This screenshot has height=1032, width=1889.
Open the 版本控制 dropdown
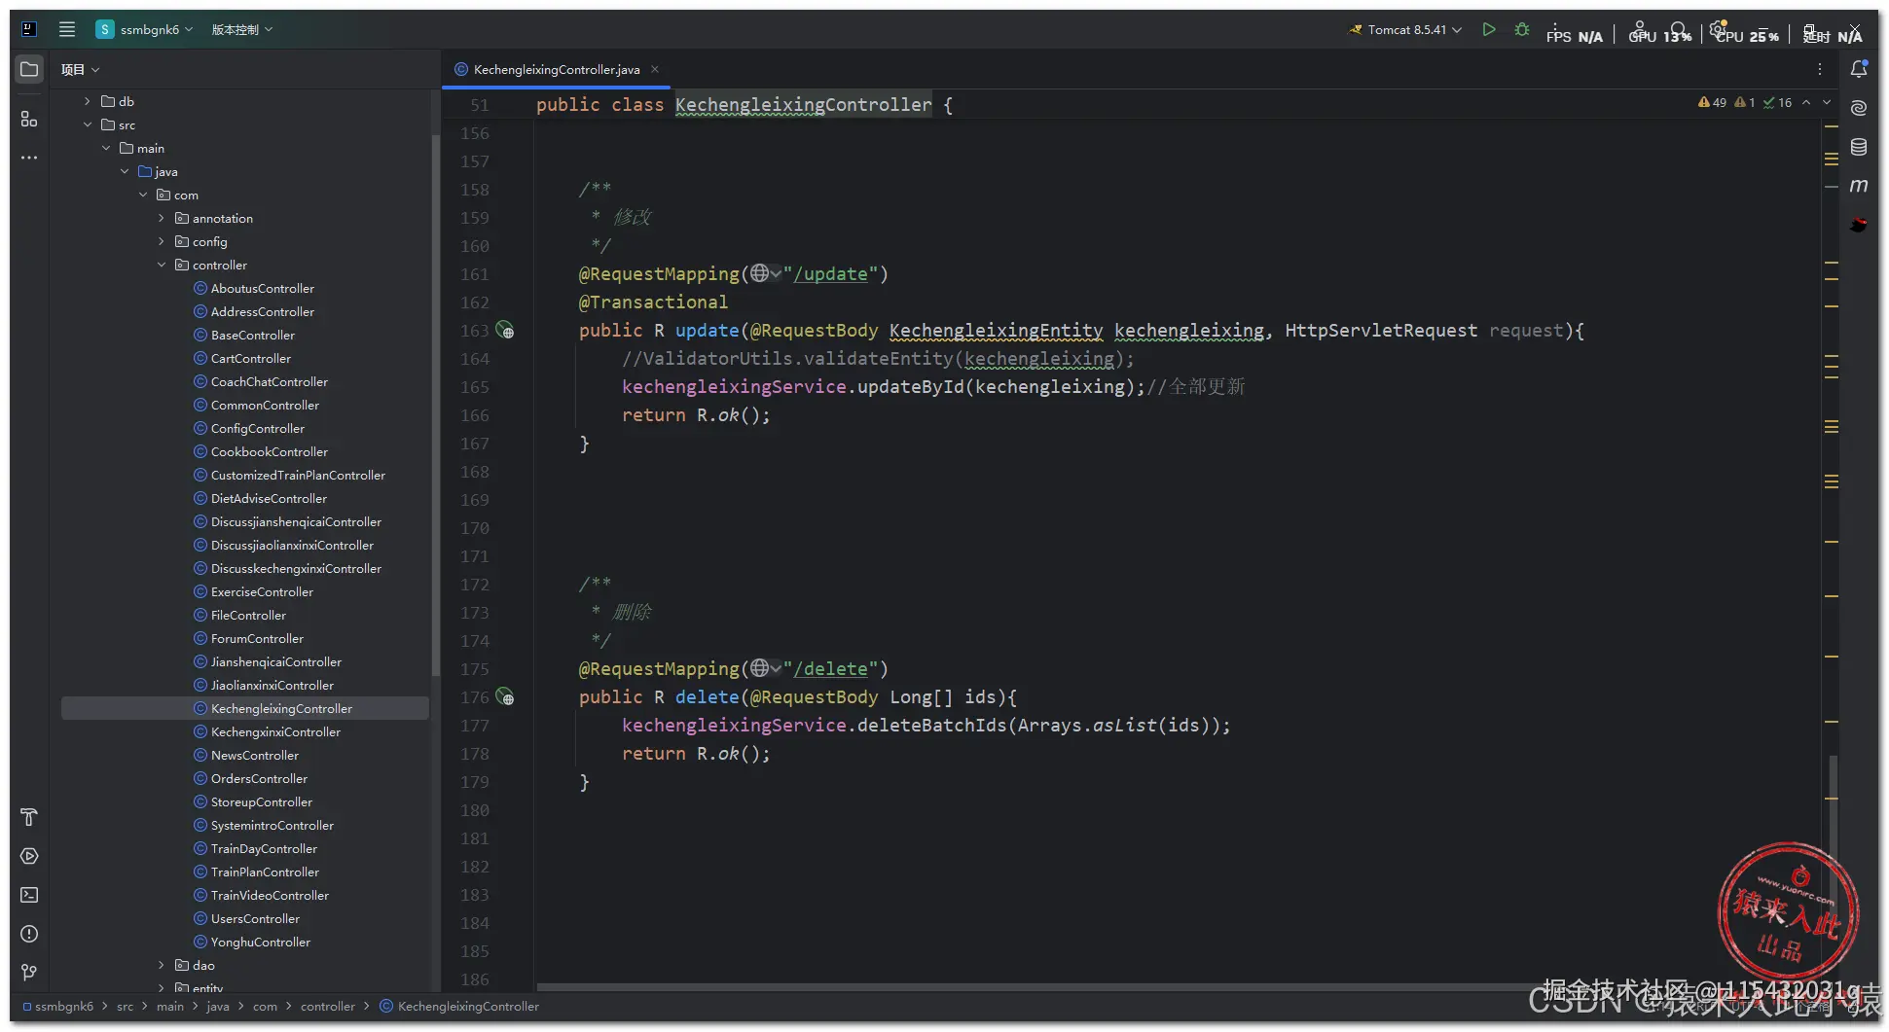tap(242, 29)
